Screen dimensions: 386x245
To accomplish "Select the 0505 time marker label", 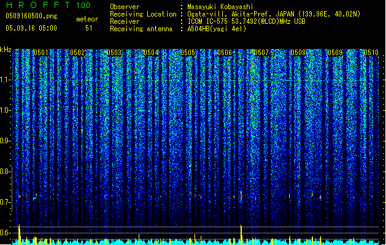I will [x=188, y=53].
